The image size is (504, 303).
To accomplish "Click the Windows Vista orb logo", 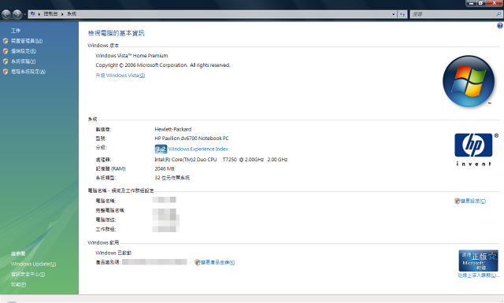I will click(x=469, y=81).
